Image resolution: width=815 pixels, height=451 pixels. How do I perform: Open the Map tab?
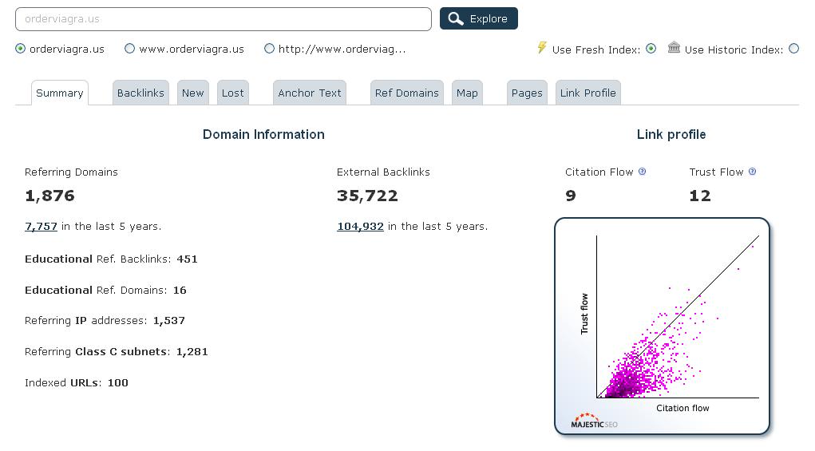tap(467, 93)
